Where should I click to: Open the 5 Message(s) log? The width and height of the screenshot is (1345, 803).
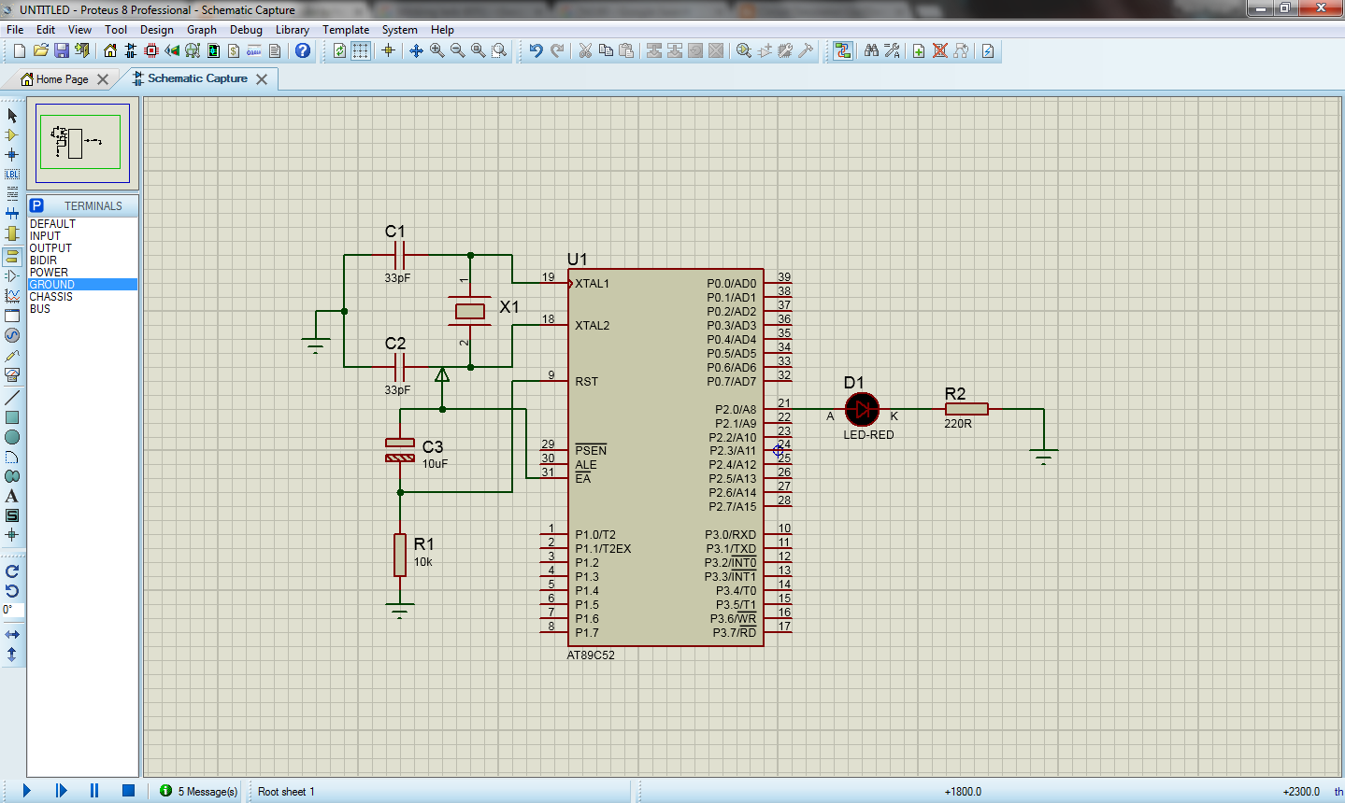pos(199,791)
